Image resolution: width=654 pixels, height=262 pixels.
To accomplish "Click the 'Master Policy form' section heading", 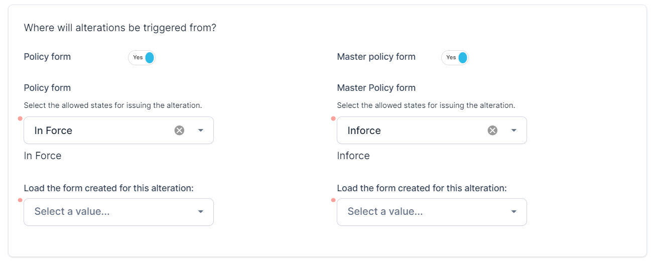I will click(376, 88).
